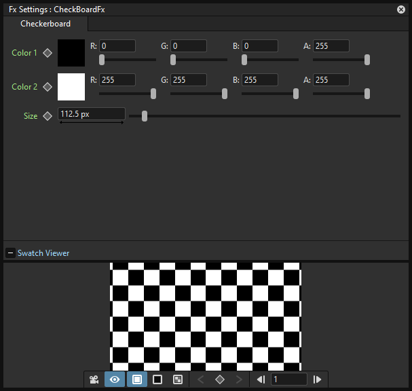Click the Swatch Viewer label
Image resolution: width=412 pixels, height=391 pixels.
(43, 253)
